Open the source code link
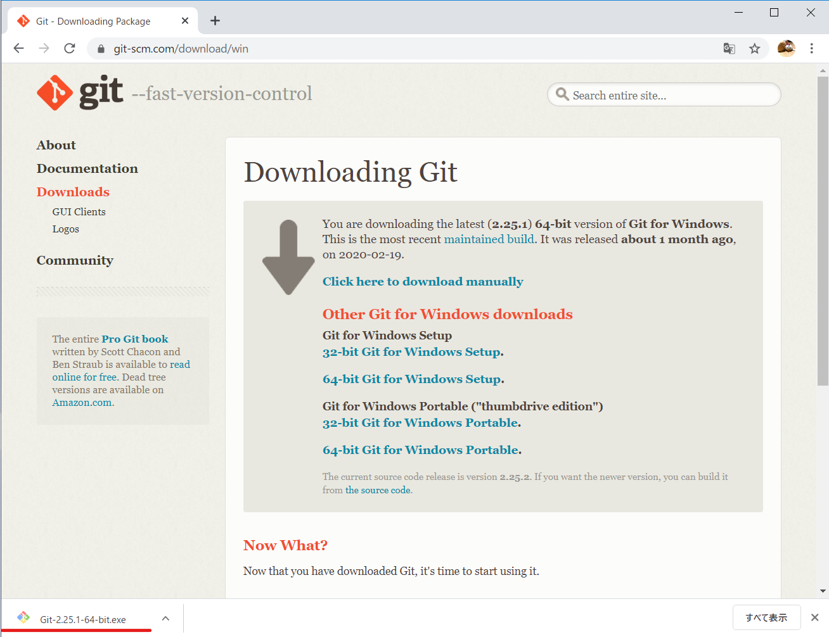Viewport: 829px width, 637px height. pos(378,490)
